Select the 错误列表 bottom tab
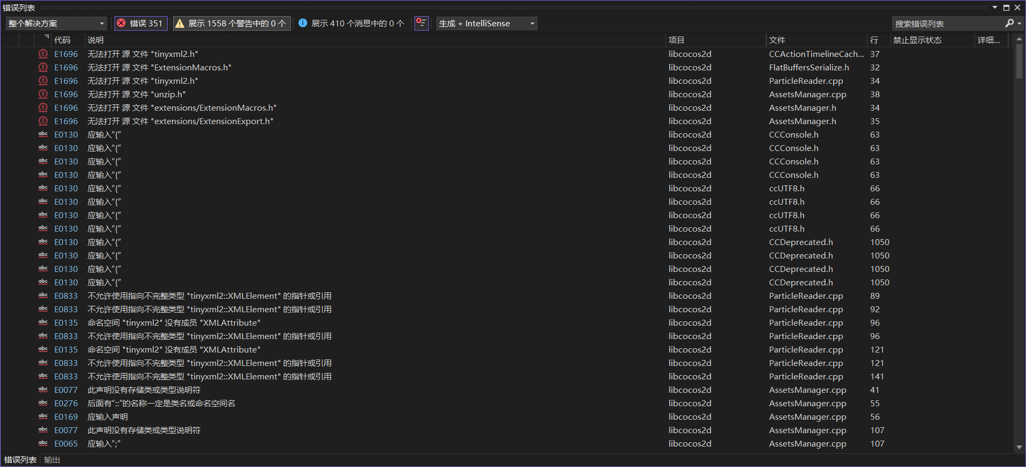The image size is (1026, 467). pos(20,460)
